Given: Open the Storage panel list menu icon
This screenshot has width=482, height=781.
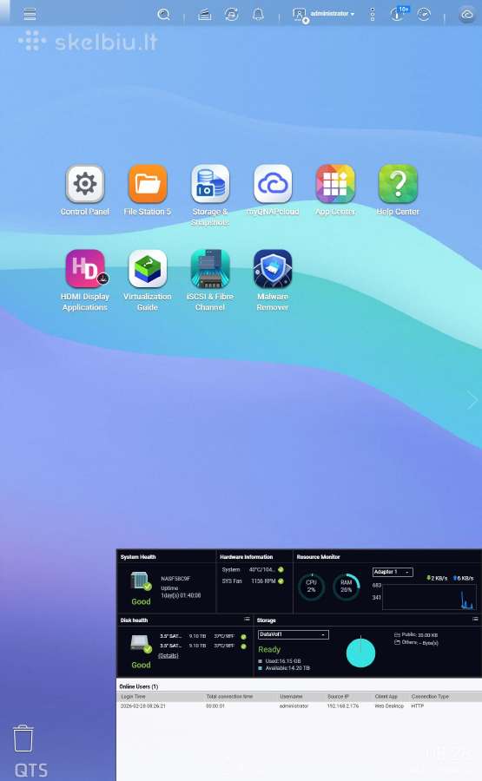Looking at the screenshot, I should pyautogui.click(x=475, y=619).
